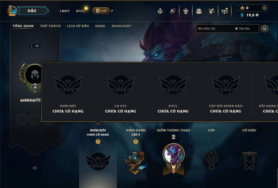
Task: Click the question mark under ĐƠN/ĐÔI
Action: [98, 142]
